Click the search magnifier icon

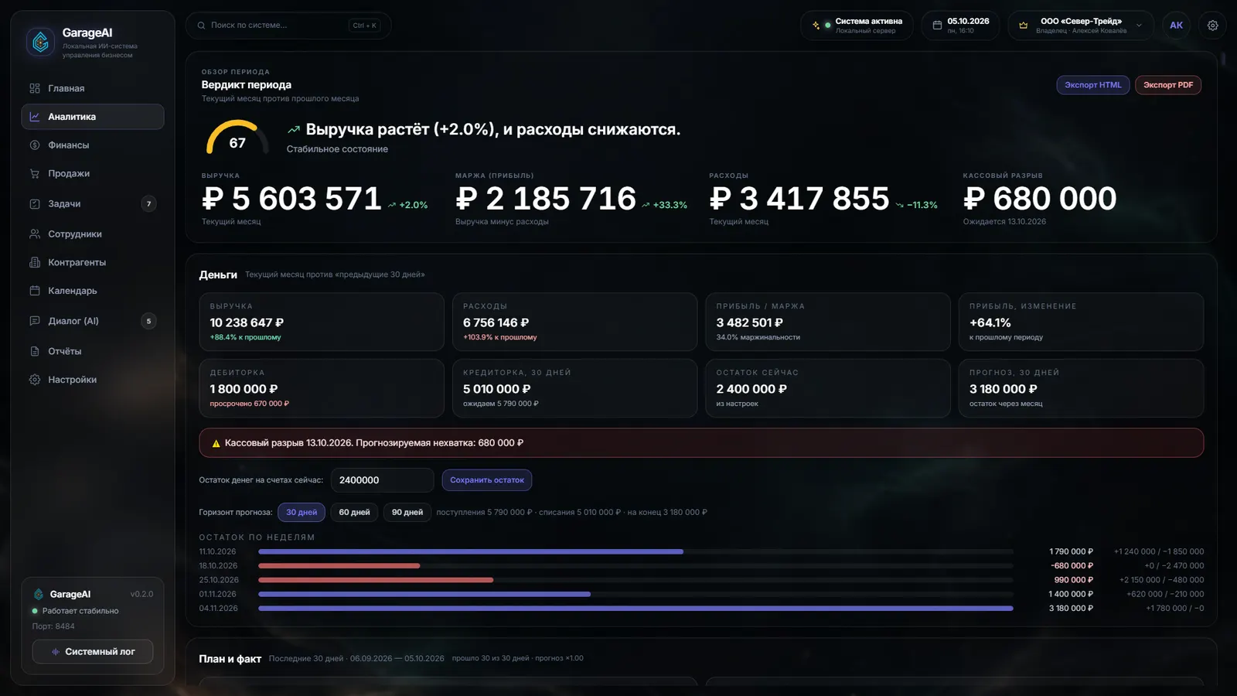[x=202, y=26]
